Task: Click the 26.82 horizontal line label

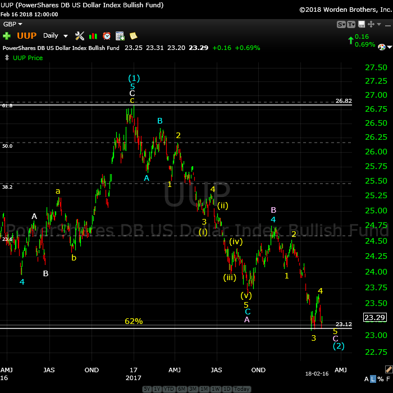Action: pos(344,100)
